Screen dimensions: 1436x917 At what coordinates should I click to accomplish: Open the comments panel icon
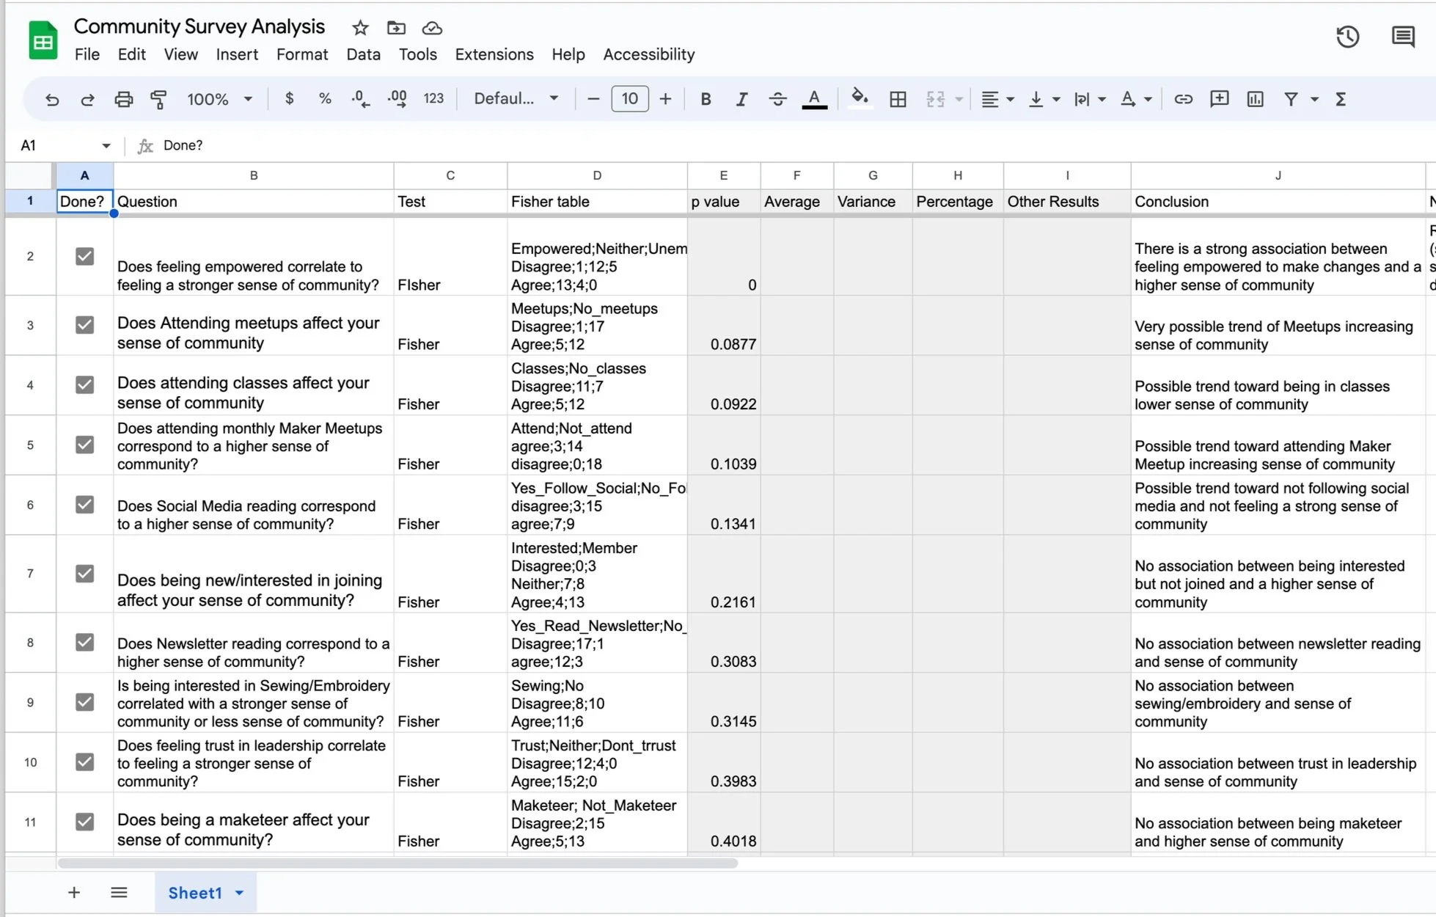pos(1403,37)
